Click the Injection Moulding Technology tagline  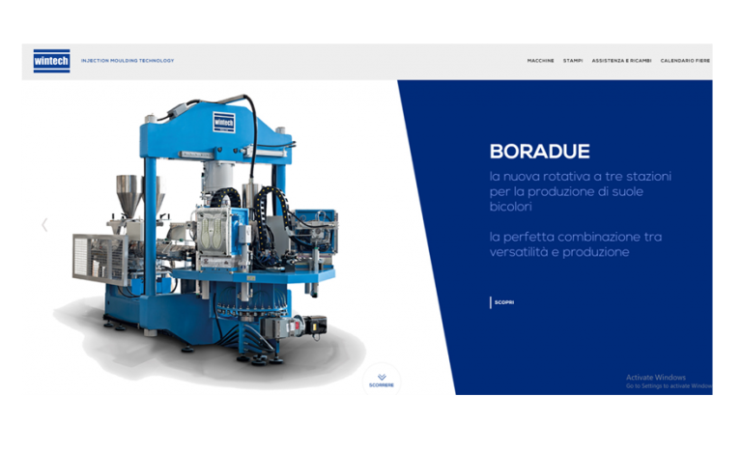pyautogui.click(x=128, y=61)
